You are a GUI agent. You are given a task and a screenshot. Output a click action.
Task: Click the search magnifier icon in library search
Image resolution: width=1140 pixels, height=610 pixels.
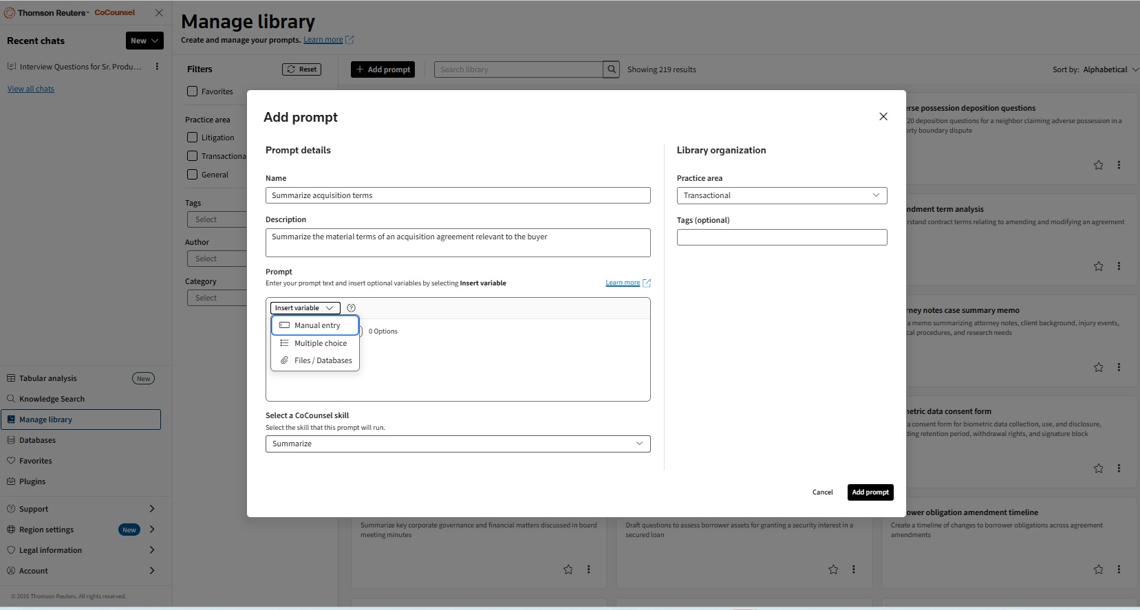[611, 69]
